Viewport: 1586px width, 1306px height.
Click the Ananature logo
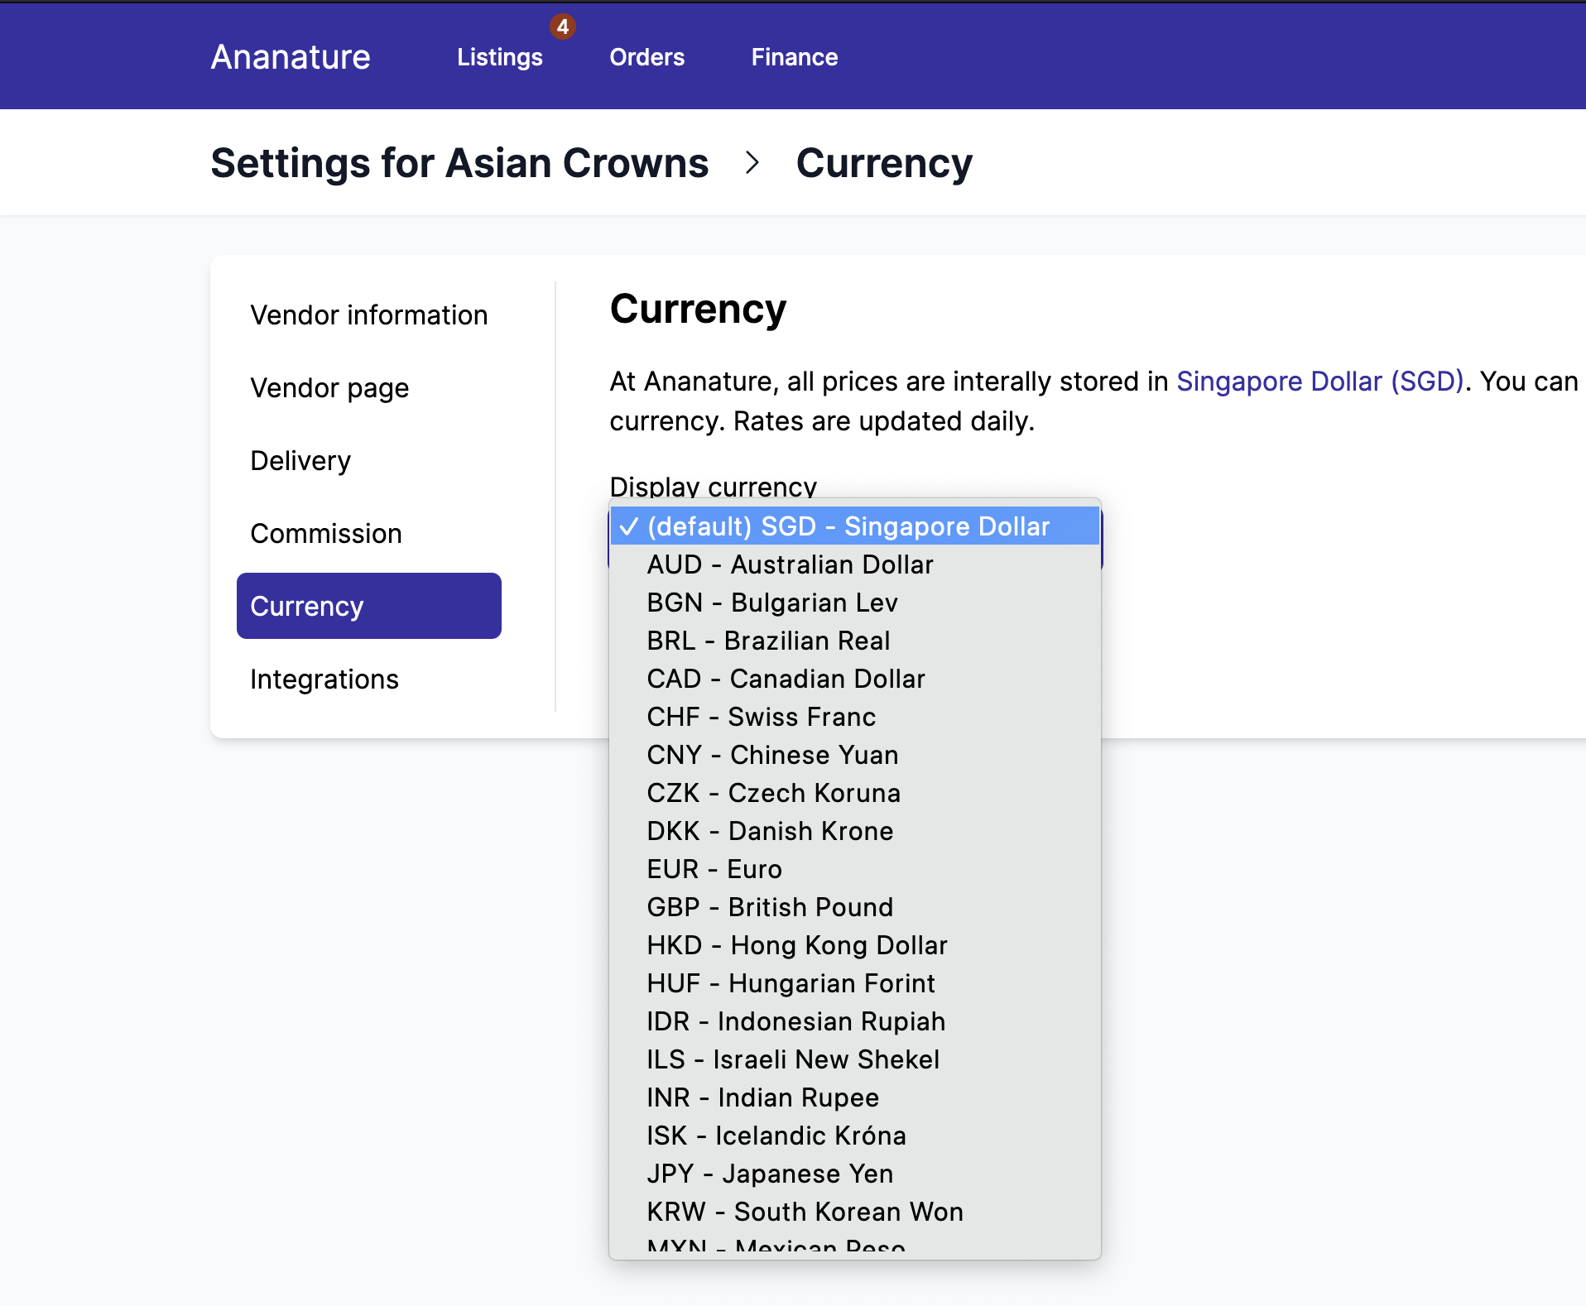290,56
